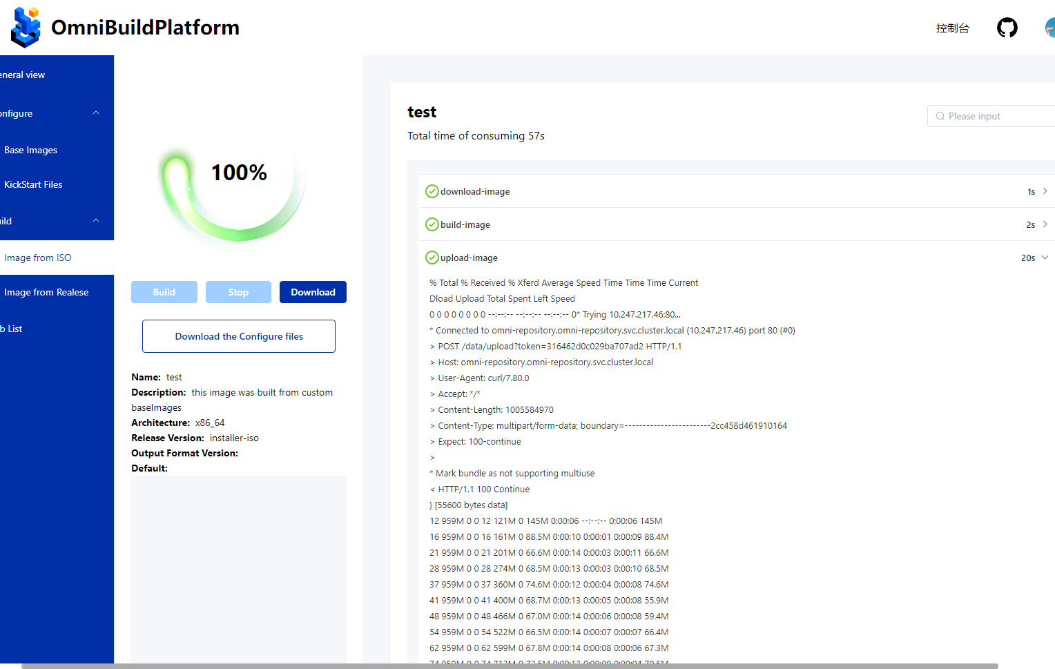Click the horizontal scrollbar at the bottom
This screenshot has height=669, width=1055.
[510, 666]
